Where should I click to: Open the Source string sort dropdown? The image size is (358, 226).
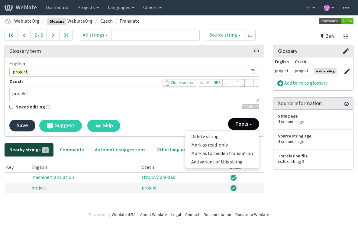click(225, 35)
